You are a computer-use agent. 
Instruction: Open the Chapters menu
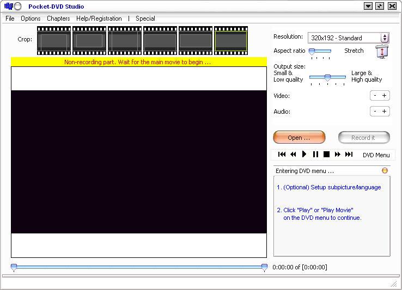pyautogui.click(x=58, y=18)
